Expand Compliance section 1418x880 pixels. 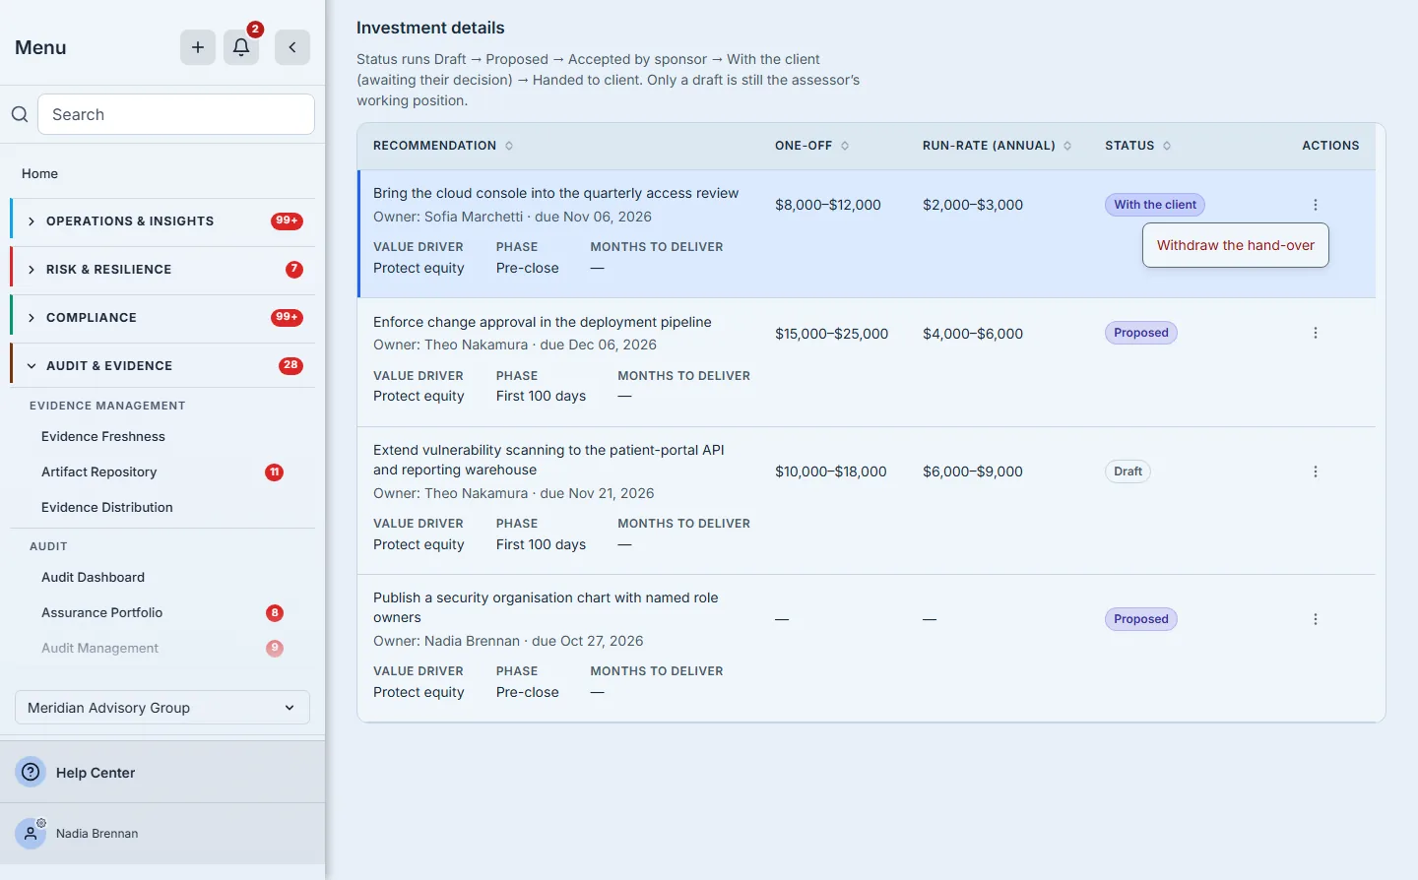(x=162, y=318)
